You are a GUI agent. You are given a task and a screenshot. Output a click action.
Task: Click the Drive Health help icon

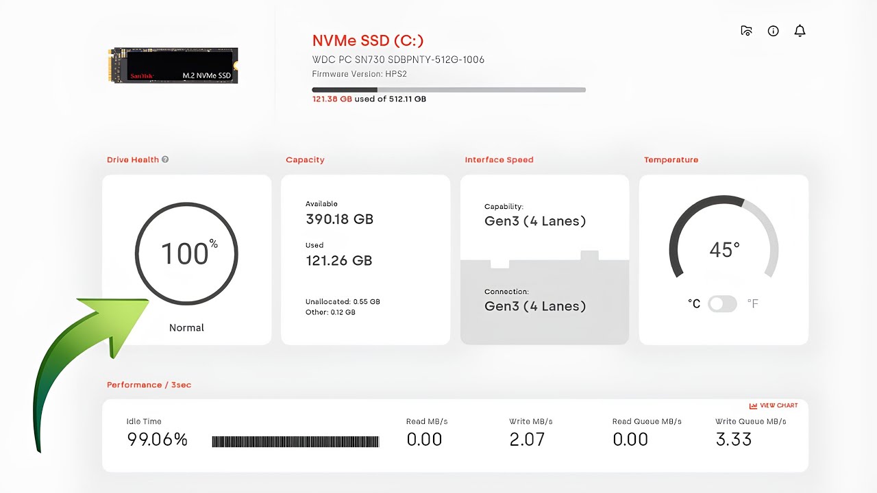(x=165, y=160)
